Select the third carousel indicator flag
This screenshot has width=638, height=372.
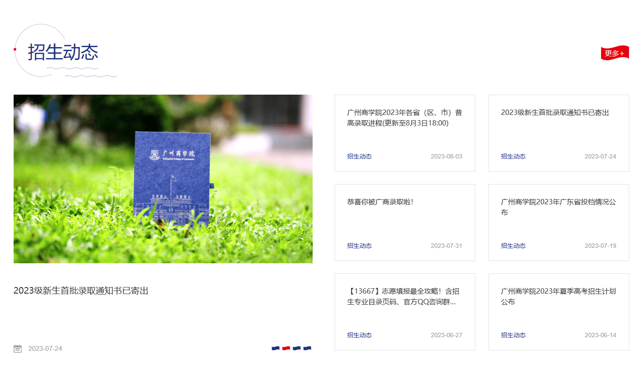[x=297, y=348]
